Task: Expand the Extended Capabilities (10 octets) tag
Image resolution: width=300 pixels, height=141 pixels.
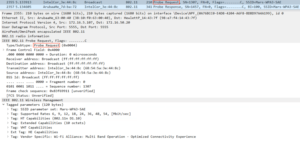Action: (8, 123)
